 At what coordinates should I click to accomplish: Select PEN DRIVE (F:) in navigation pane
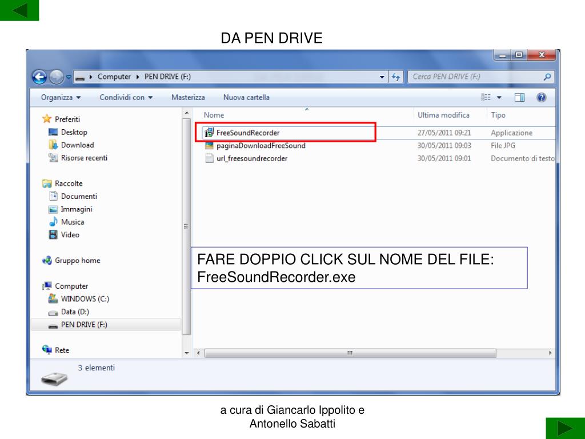(x=84, y=325)
